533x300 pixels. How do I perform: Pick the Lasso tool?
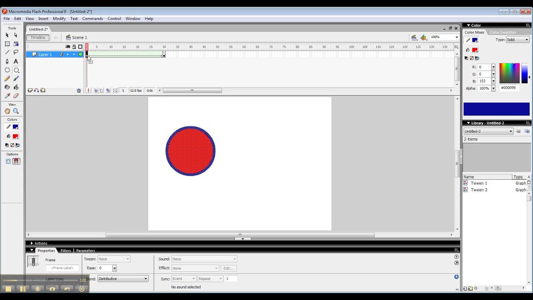point(16,52)
